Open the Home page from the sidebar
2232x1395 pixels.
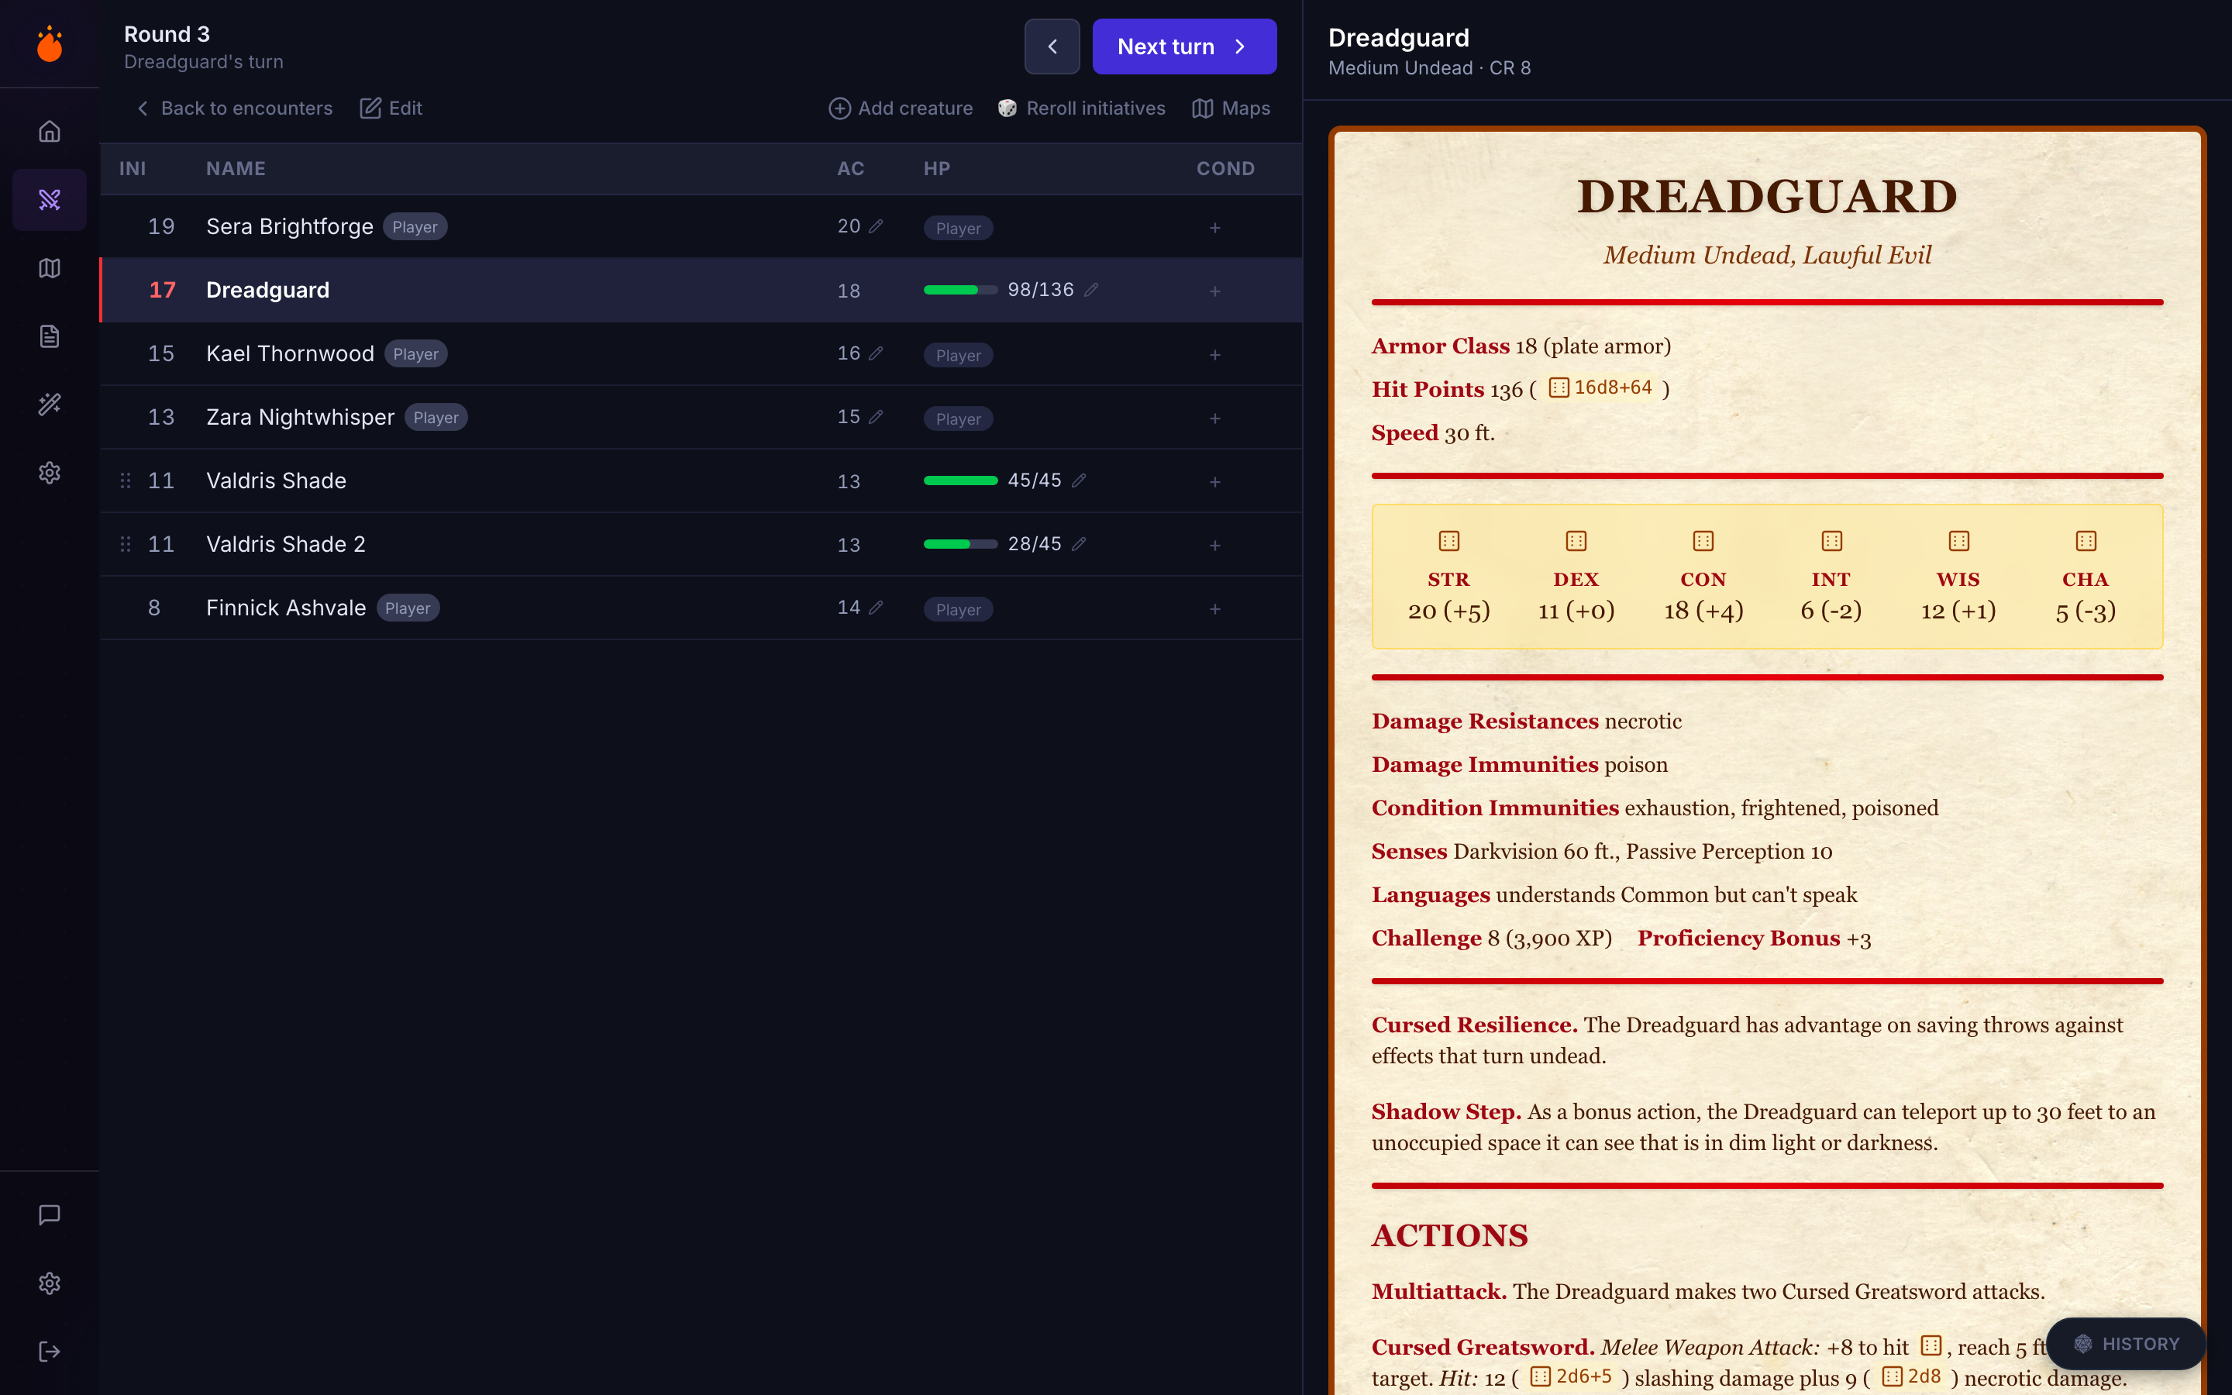tap(49, 130)
